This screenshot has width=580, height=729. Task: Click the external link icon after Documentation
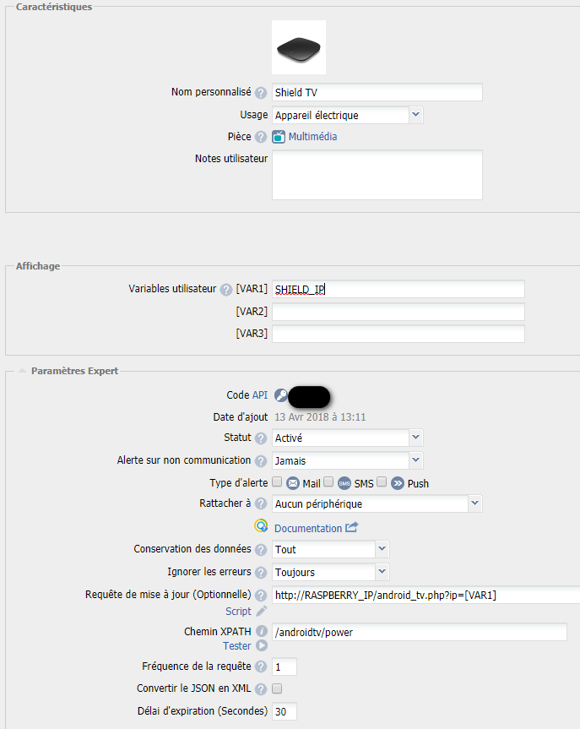point(351,528)
